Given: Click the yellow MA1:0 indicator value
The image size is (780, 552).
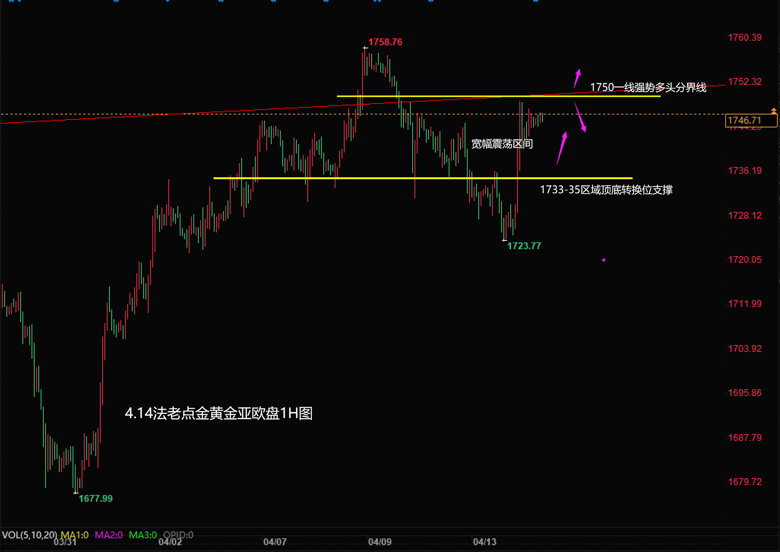Looking at the screenshot, I should pyautogui.click(x=74, y=535).
